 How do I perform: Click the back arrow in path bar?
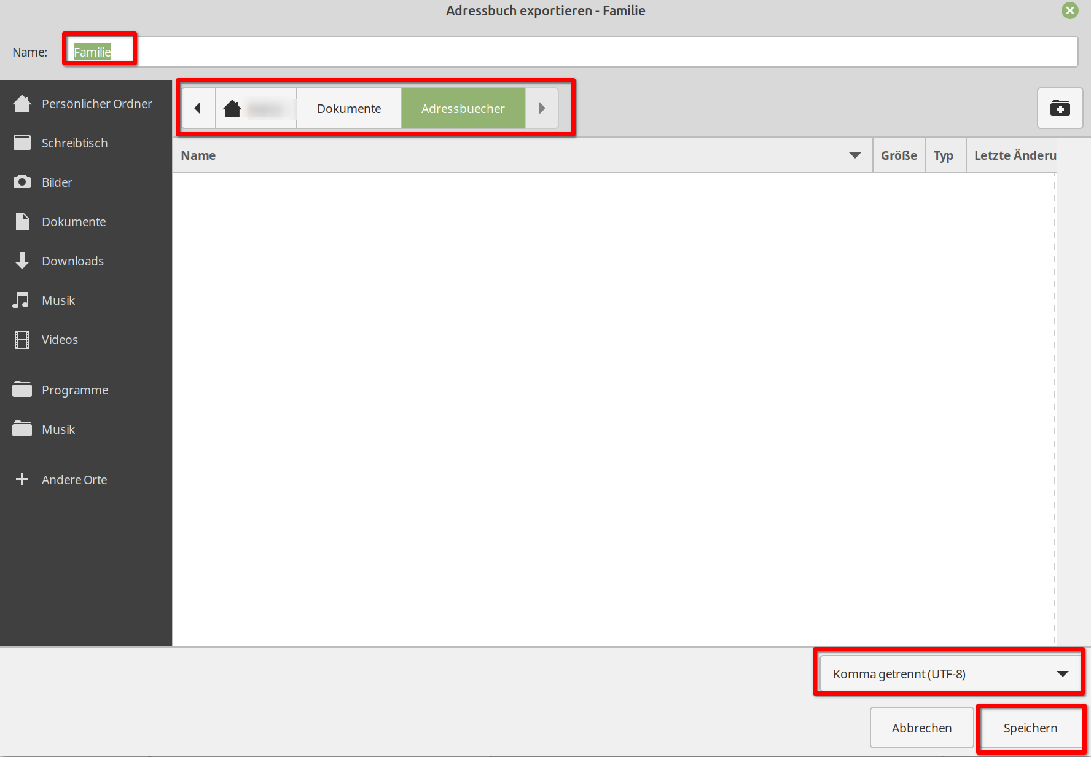tap(198, 109)
